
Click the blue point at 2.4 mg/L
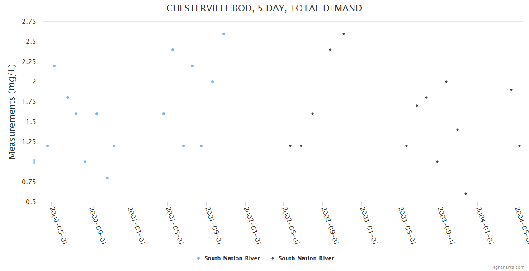[173, 50]
